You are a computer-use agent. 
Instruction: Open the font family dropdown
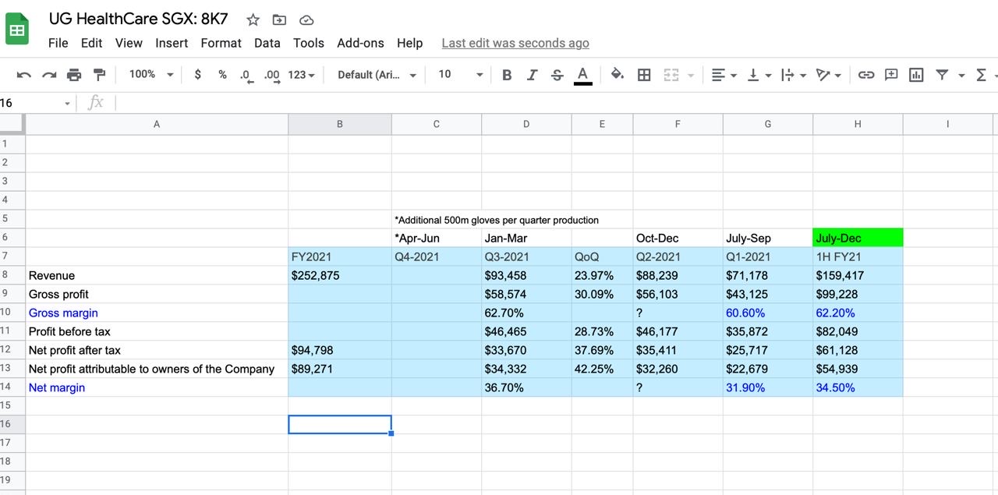pyautogui.click(x=377, y=75)
